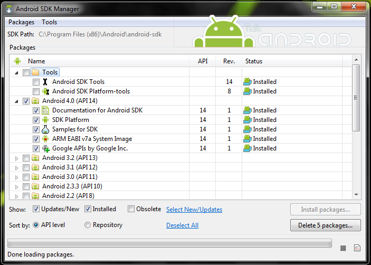This screenshot has height=265, width=371.
Task: Expand the Android 2.3.3 (API 10) node
Action: coord(16,186)
